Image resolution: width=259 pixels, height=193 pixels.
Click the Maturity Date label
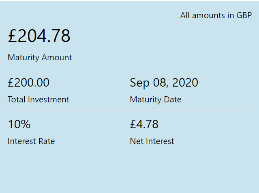click(x=156, y=100)
